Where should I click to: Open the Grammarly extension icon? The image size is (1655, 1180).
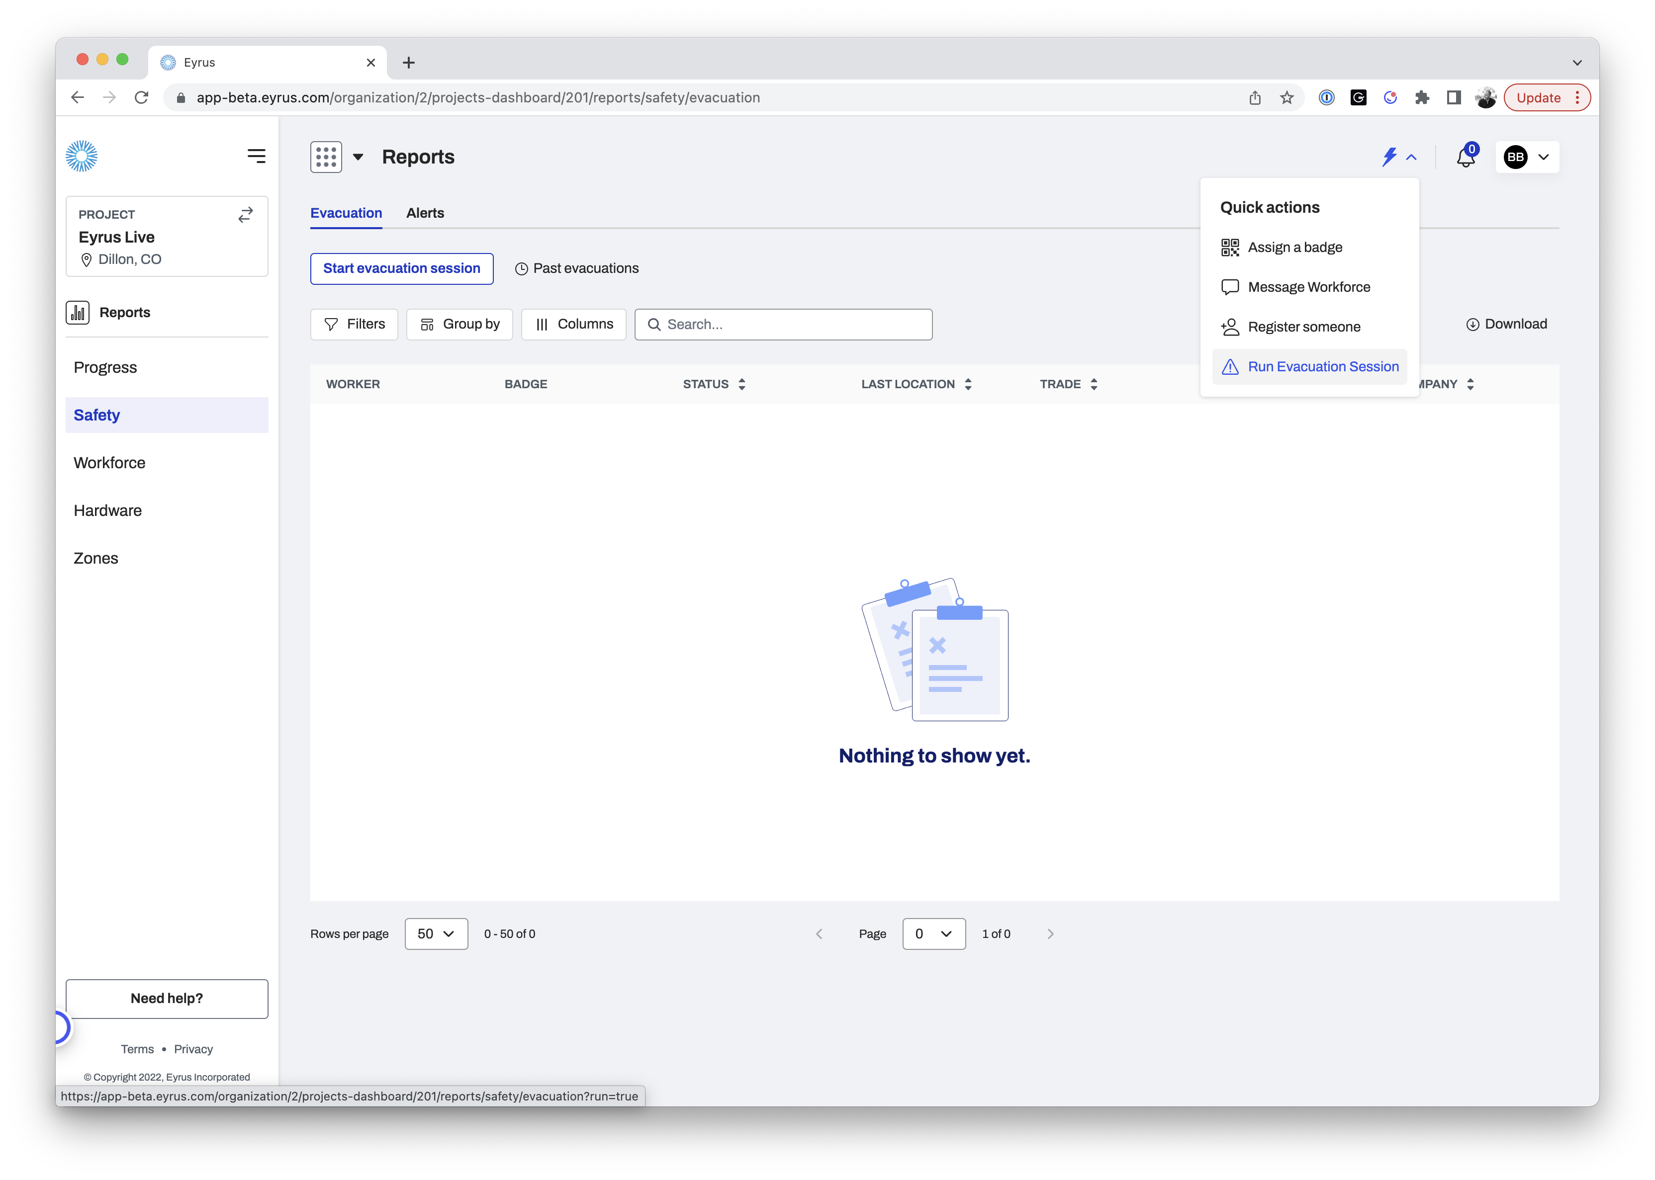[1359, 97]
